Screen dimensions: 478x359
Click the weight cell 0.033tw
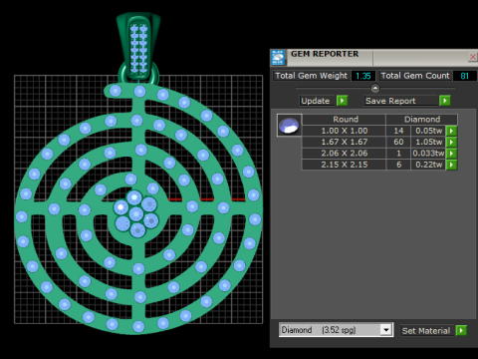click(x=428, y=154)
